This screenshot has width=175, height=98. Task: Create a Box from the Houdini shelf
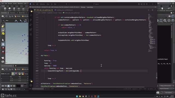pyautogui.click(x=5, y=9)
